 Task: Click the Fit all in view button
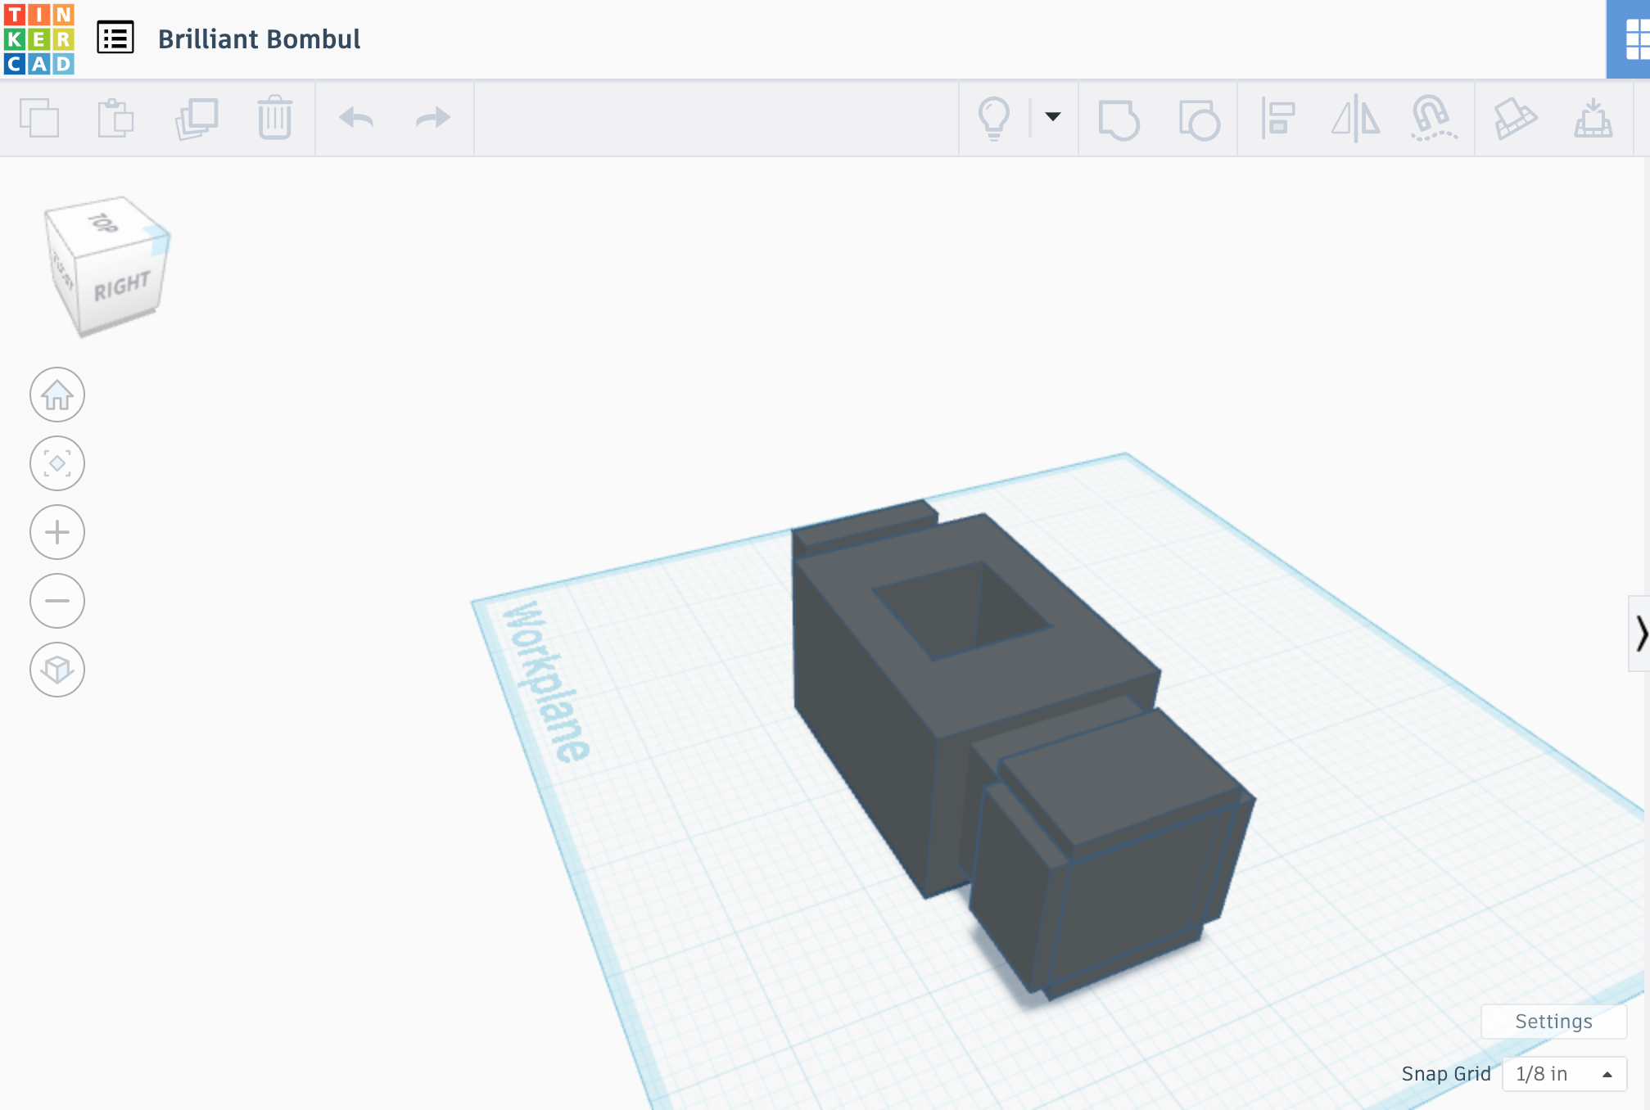tap(57, 463)
